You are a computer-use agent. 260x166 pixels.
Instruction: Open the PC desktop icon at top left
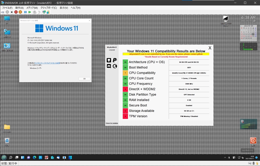7,20
